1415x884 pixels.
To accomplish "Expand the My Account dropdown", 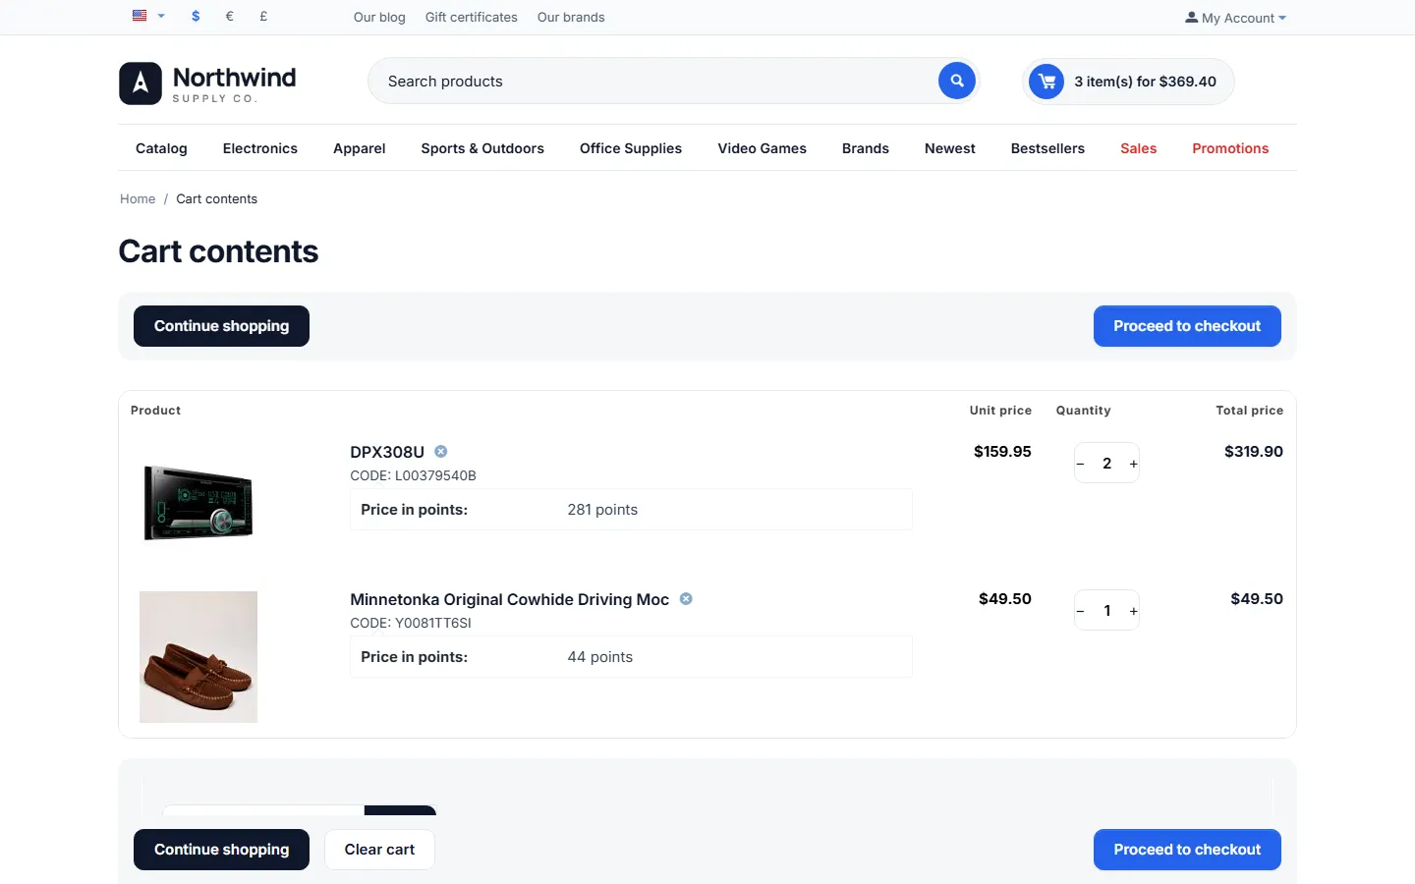I will [1235, 18].
